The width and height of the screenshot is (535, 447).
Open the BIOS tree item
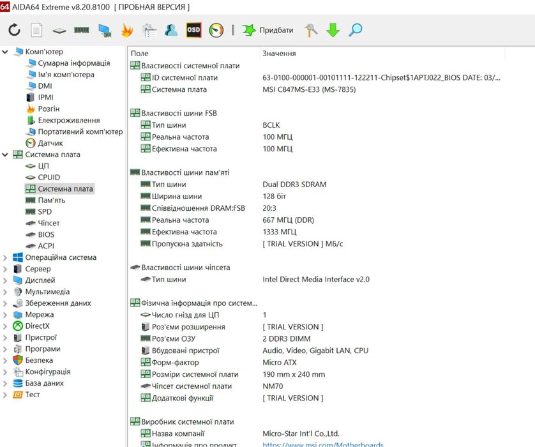pyautogui.click(x=46, y=234)
